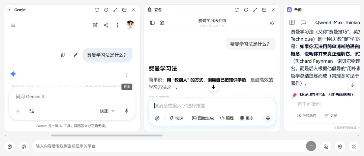This screenshot has height=156, width=364.
Task: Open more options beside Gemini response
Action: click(127, 75)
